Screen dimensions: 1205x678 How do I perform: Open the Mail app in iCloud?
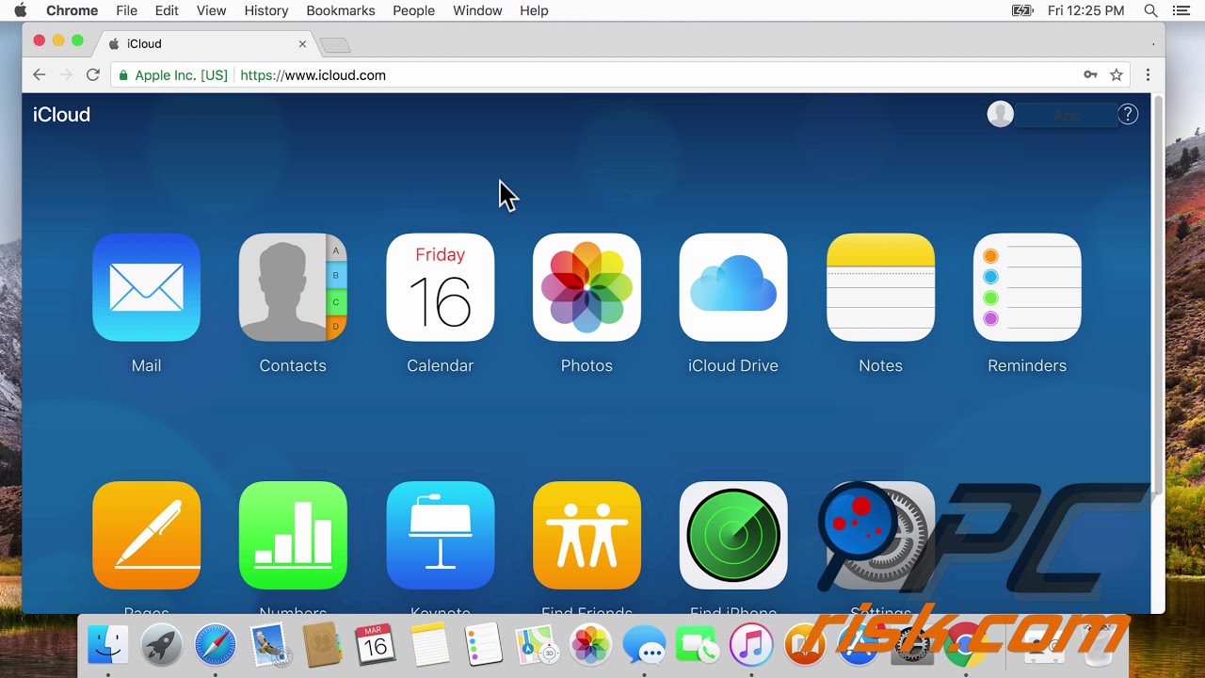click(146, 287)
